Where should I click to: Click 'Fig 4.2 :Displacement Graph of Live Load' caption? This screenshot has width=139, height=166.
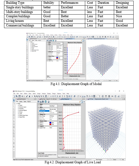pyautogui.click(x=73, y=162)
